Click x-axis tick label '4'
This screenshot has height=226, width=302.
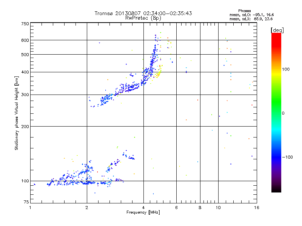(x=143, y=208)
